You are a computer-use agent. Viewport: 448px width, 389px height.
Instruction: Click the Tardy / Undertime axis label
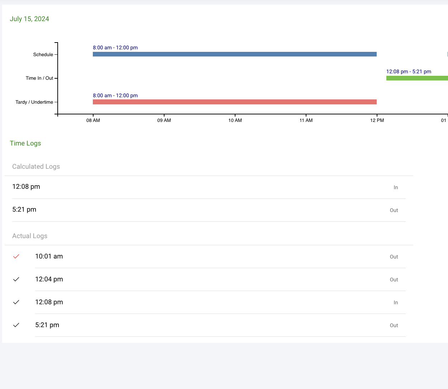34,102
